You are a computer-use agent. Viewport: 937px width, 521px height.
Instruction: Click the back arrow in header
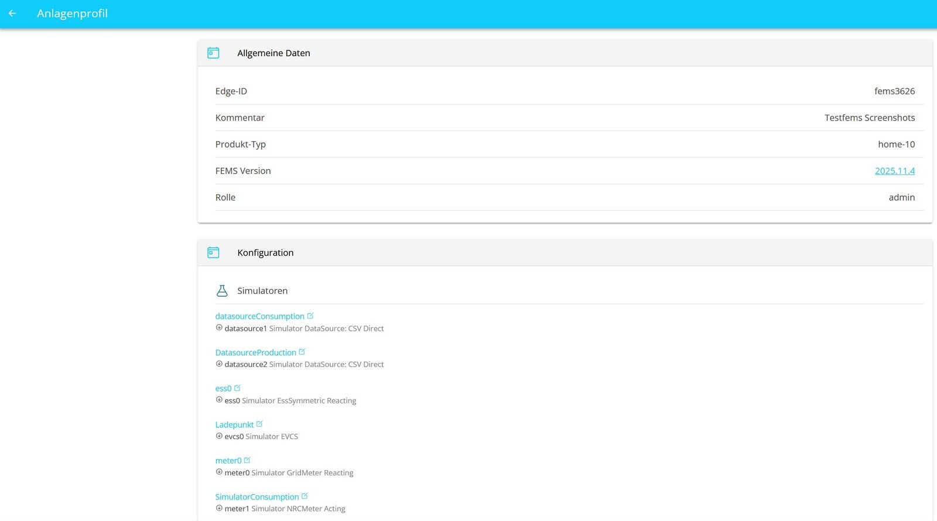pyautogui.click(x=12, y=13)
